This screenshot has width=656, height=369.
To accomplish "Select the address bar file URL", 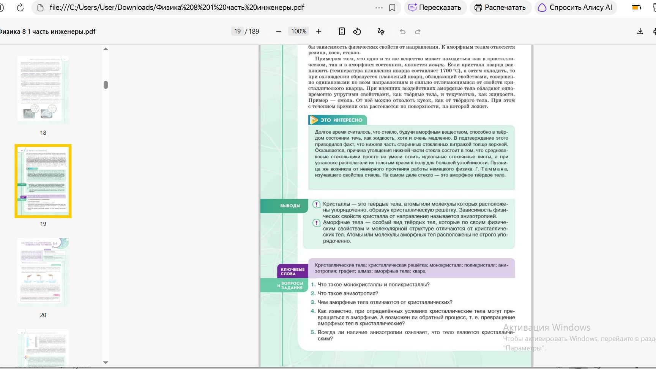I will (x=177, y=8).
